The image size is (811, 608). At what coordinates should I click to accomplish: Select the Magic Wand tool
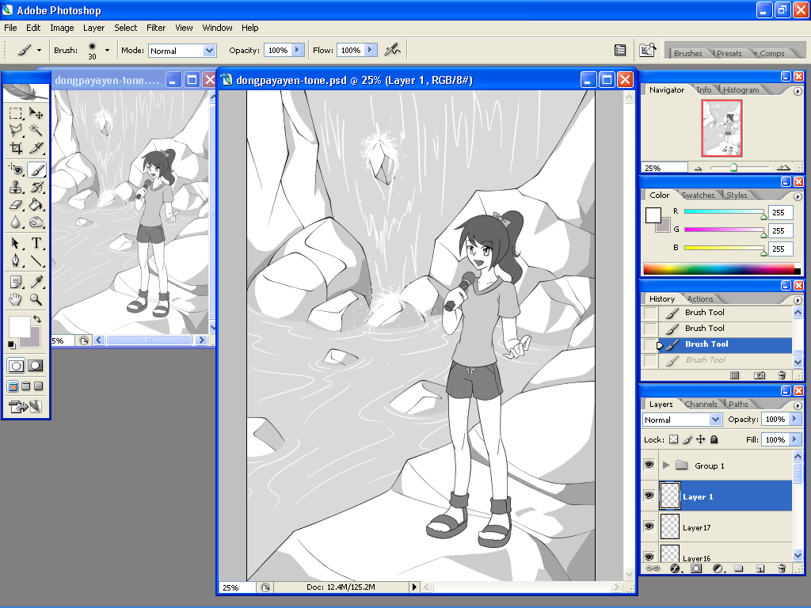click(x=36, y=129)
